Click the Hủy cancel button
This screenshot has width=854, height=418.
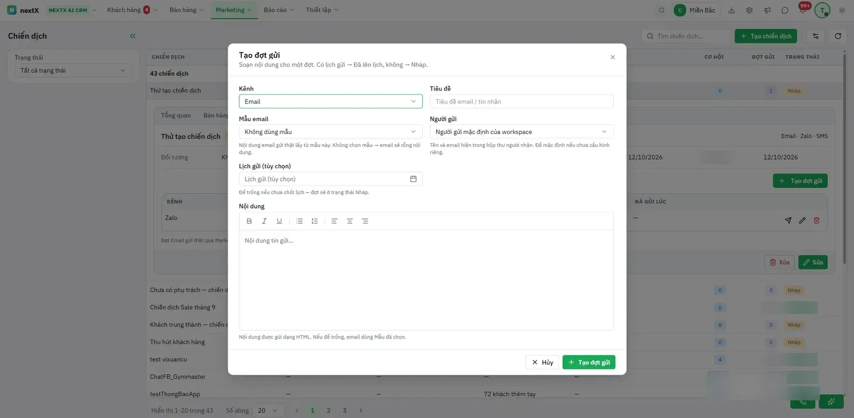tap(542, 362)
